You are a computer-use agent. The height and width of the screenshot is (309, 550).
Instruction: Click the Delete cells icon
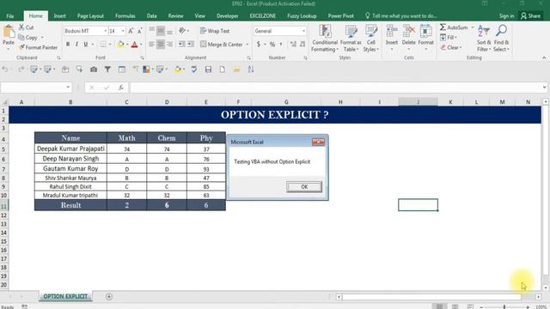coord(409,32)
